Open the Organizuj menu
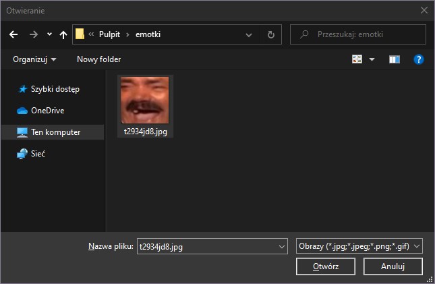This screenshot has height=284, width=435. [x=34, y=59]
